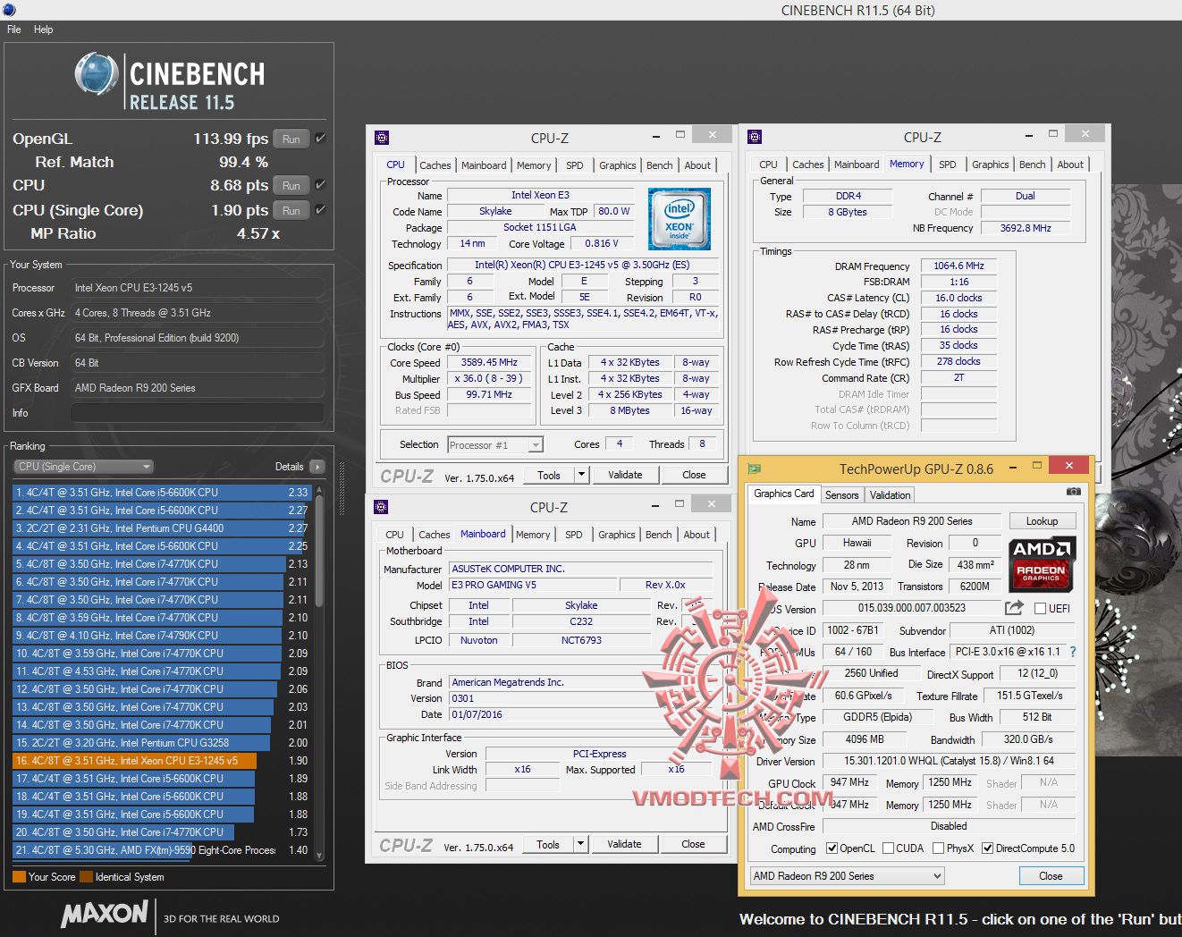Screen dimensions: 1182x937
Task: Open the Processor #1 selection dropdown
Action: (x=494, y=444)
